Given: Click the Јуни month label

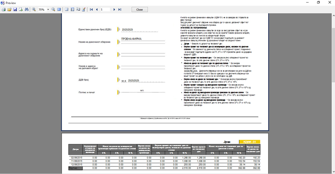Looking at the screenshot, I should tap(227, 142).
